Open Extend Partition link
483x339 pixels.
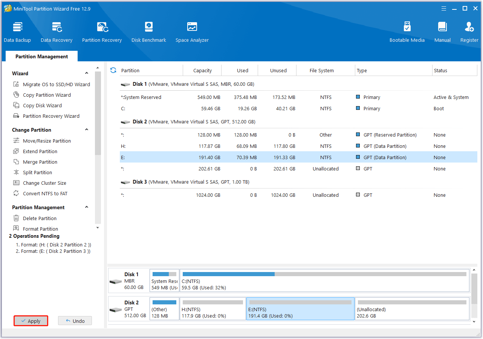(40, 151)
